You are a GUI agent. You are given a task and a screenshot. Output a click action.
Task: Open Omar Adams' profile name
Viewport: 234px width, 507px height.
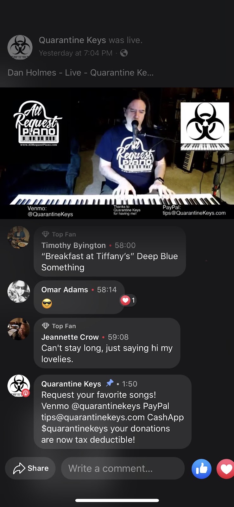[65, 290]
